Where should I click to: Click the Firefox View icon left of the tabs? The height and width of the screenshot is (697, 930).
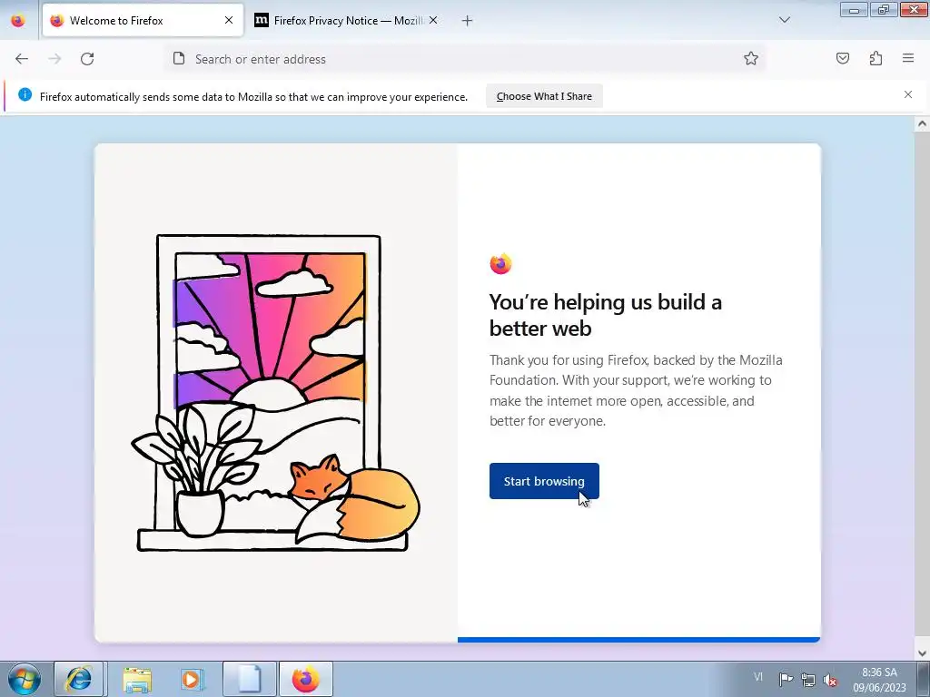pyautogui.click(x=18, y=21)
